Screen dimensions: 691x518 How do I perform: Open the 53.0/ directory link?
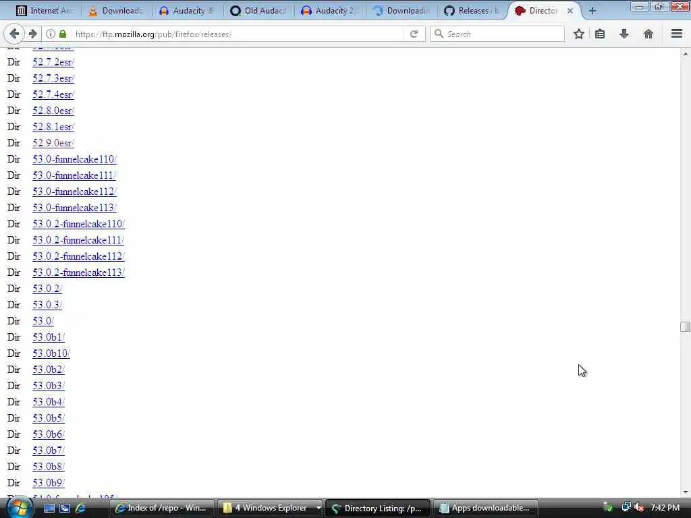(x=43, y=321)
